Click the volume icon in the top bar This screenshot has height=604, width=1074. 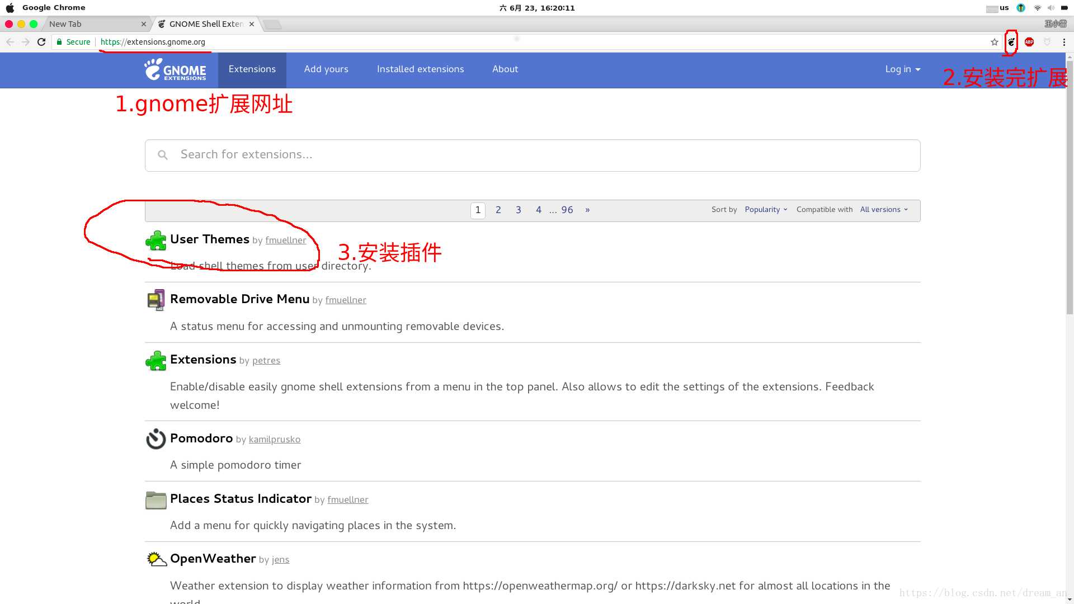coord(1051,8)
